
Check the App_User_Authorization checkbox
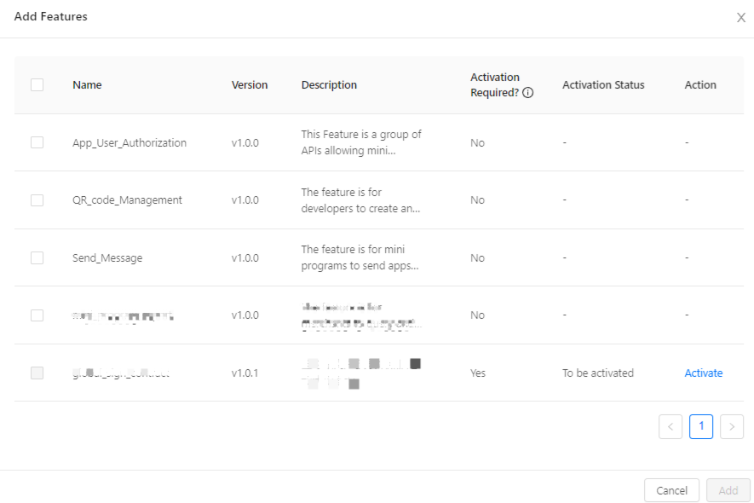[37, 142]
